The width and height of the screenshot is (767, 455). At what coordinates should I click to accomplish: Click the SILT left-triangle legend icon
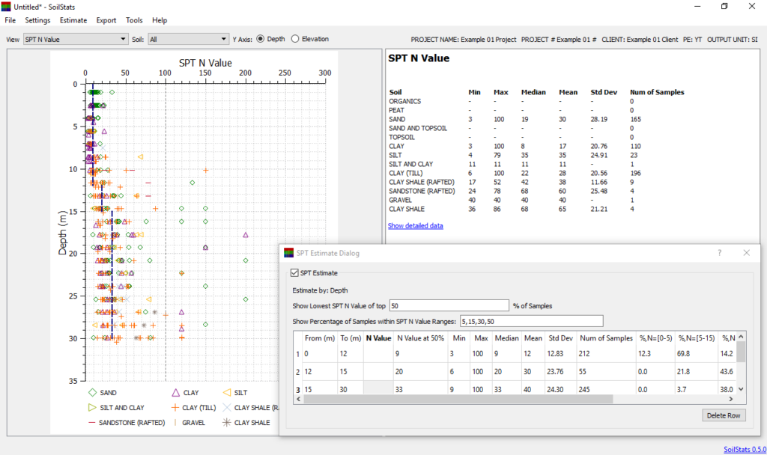pos(226,392)
